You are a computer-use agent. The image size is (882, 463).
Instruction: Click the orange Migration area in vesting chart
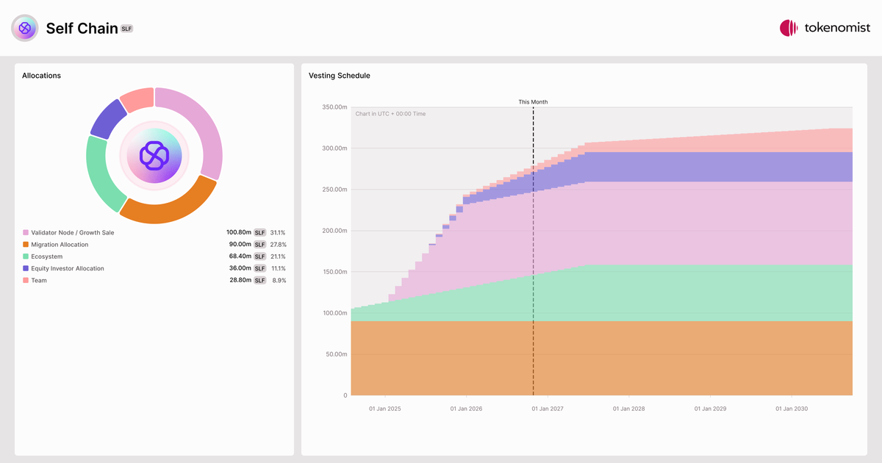coord(601,358)
